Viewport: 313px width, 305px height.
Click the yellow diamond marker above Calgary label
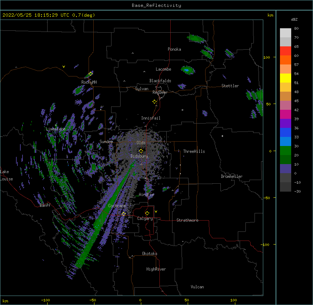(147, 213)
